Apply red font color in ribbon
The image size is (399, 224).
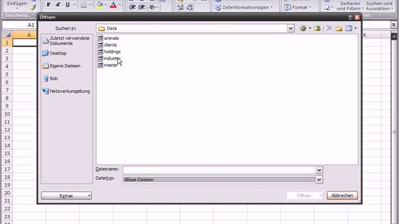[x=113, y=4]
